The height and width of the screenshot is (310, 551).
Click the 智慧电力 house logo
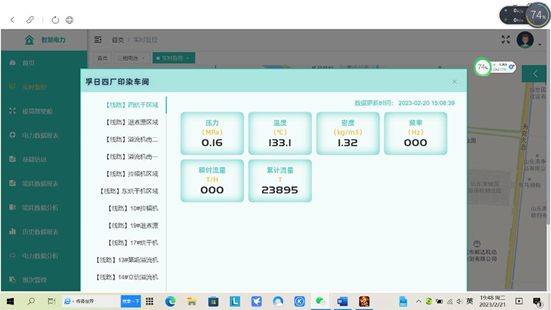point(30,40)
